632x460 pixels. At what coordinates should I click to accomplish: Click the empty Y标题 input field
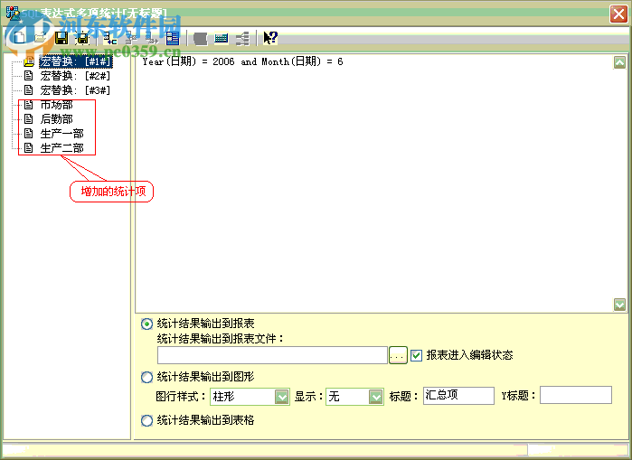pos(576,395)
